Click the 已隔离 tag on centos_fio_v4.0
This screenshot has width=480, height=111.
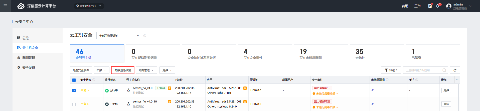click(161, 88)
